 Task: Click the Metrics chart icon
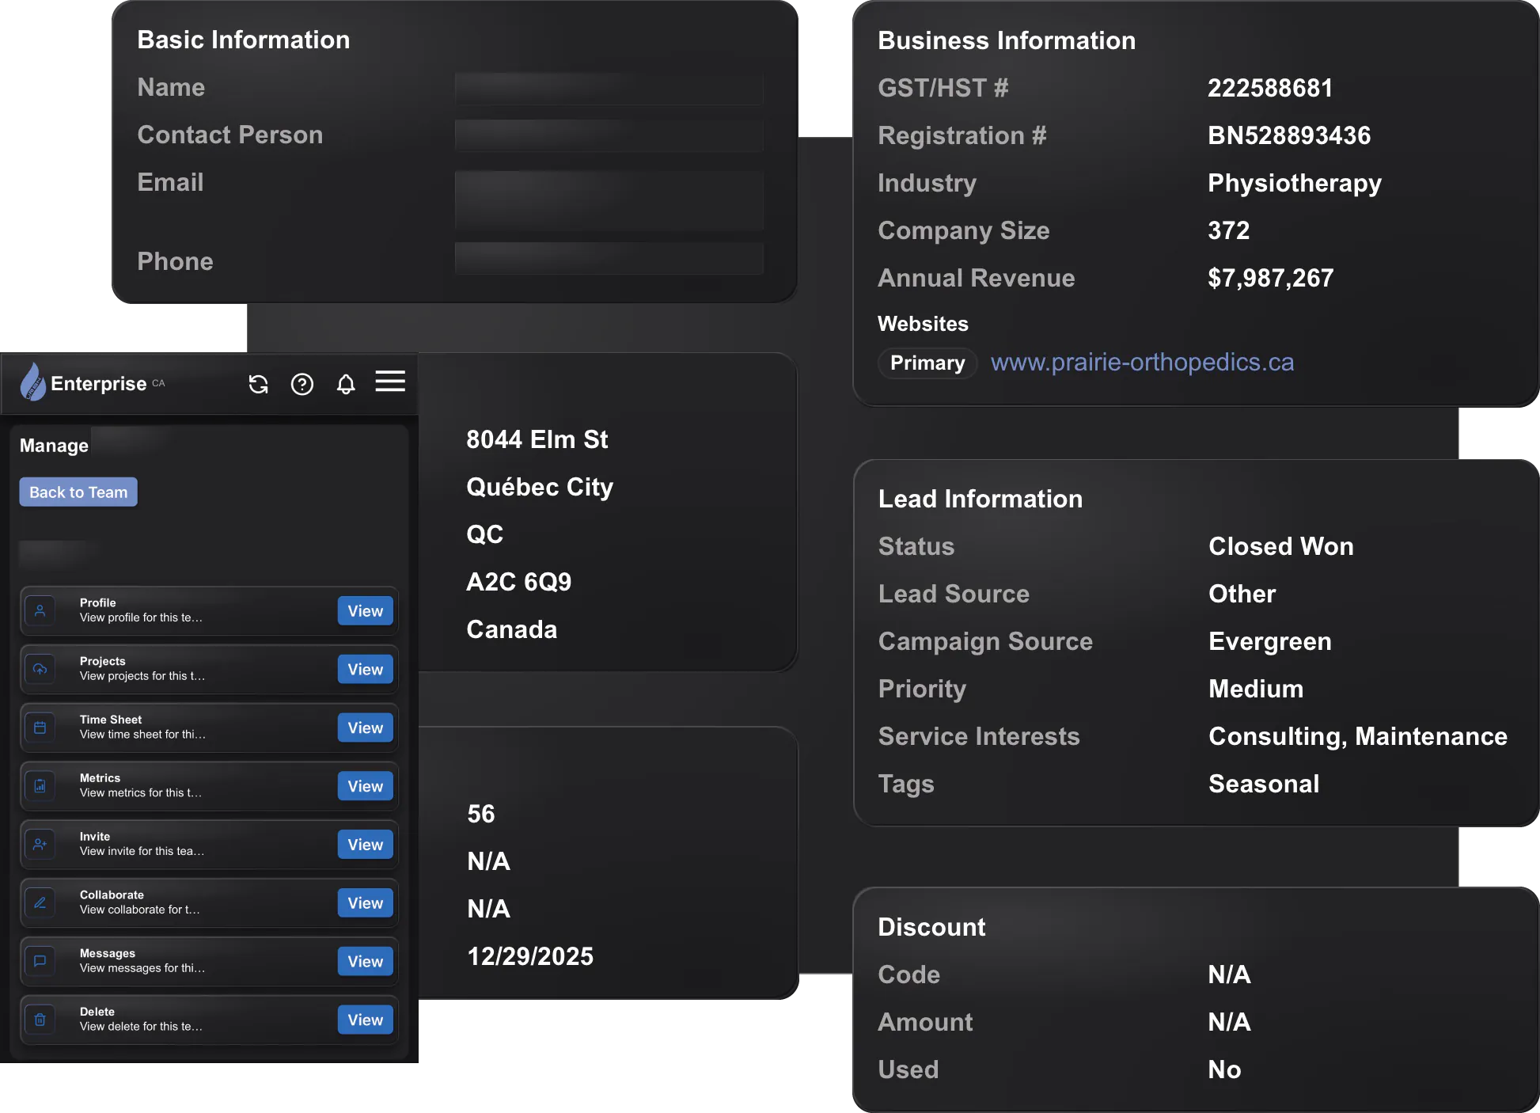pos(40,786)
